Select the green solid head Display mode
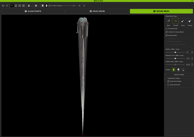 [173, 70]
